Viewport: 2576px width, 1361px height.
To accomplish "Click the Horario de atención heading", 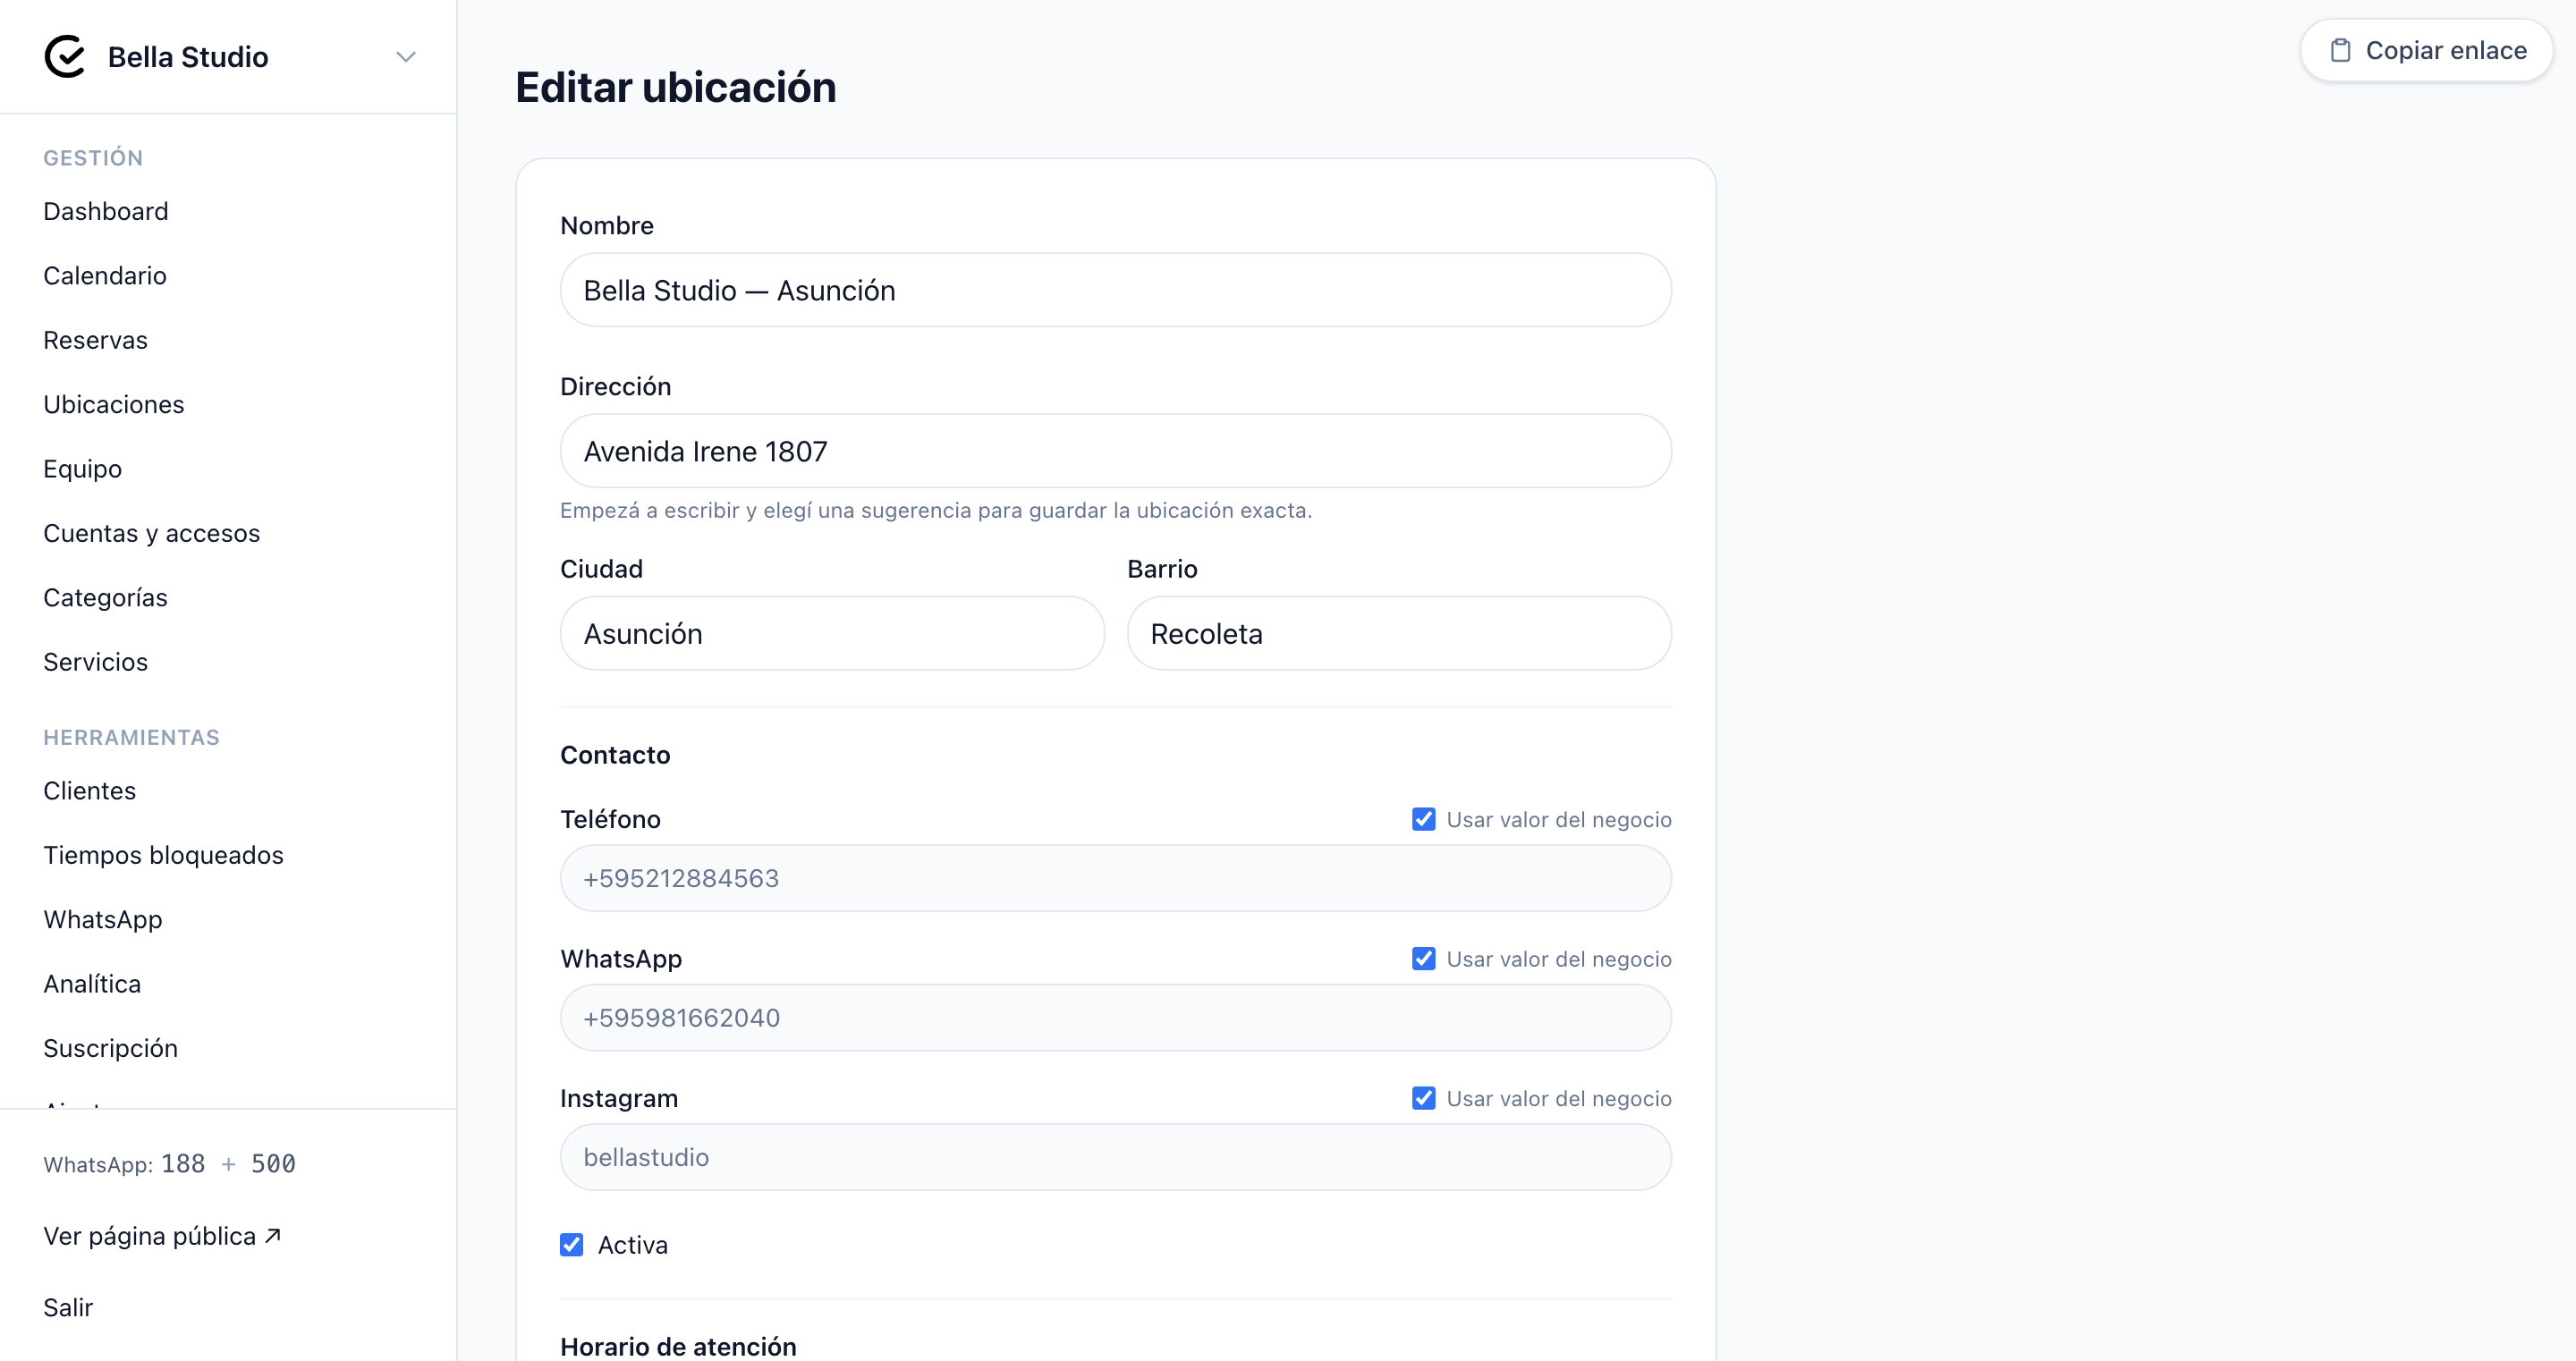I will pyautogui.click(x=678, y=1346).
